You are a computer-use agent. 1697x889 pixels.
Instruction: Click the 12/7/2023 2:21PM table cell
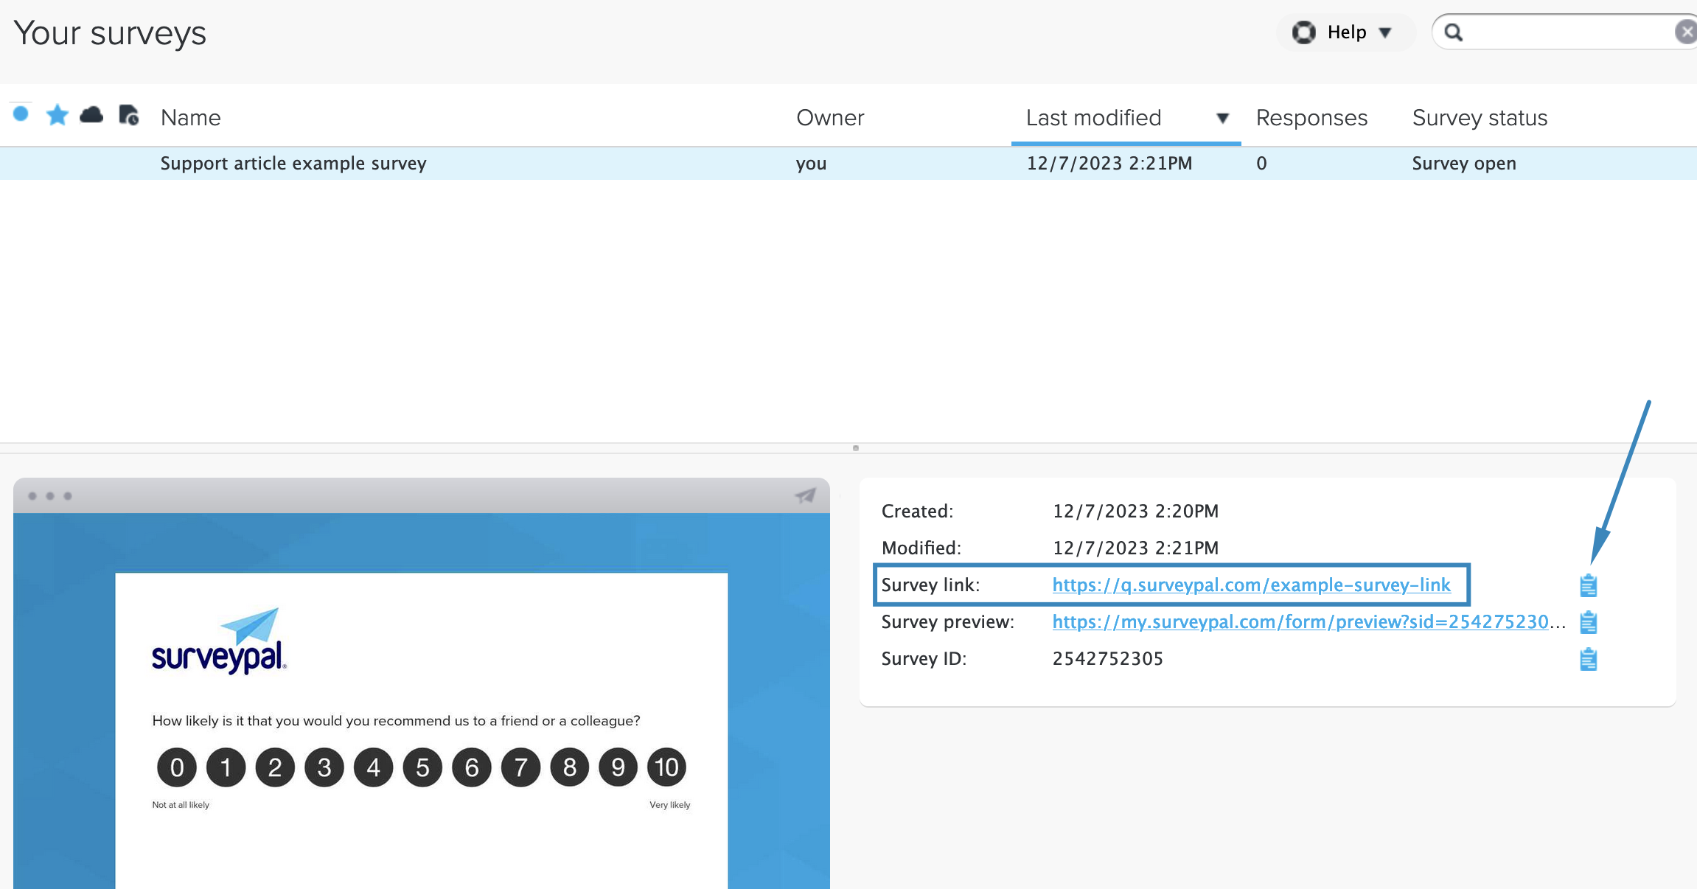[1109, 164]
